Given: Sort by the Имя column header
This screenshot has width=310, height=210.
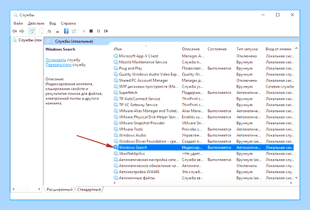Looking at the screenshot, I should [117, 49].
